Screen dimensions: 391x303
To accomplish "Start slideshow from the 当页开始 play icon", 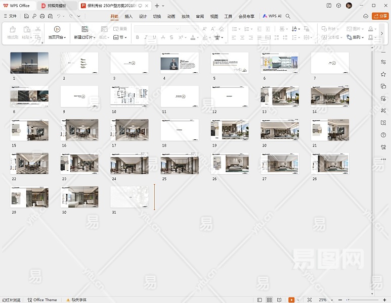I will tap(57, 29).
